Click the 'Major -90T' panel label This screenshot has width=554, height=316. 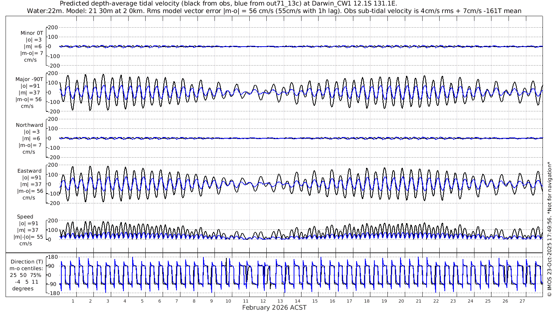point(30,79)
